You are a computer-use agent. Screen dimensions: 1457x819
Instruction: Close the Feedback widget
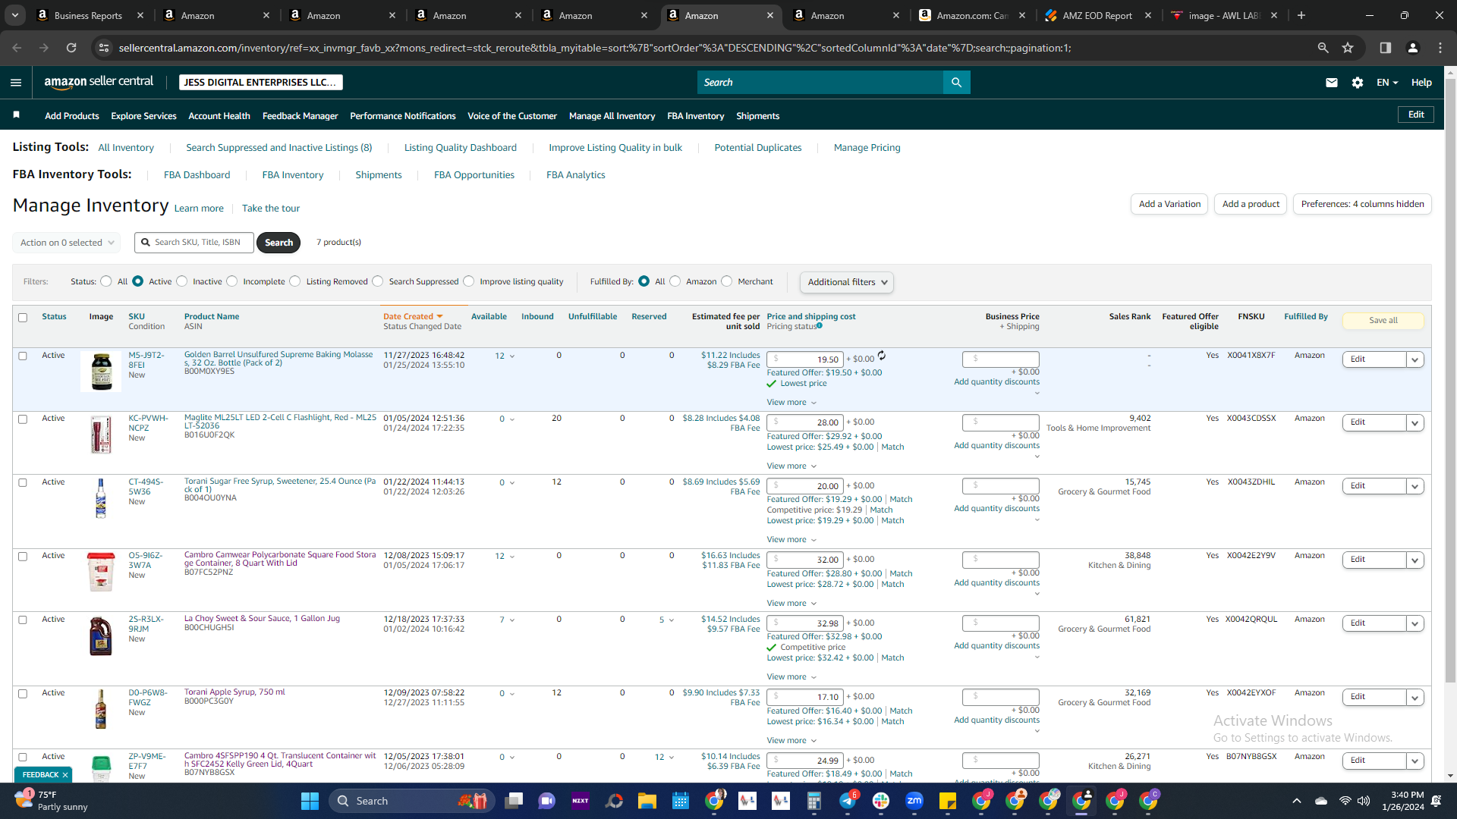(x=65, y=775)
